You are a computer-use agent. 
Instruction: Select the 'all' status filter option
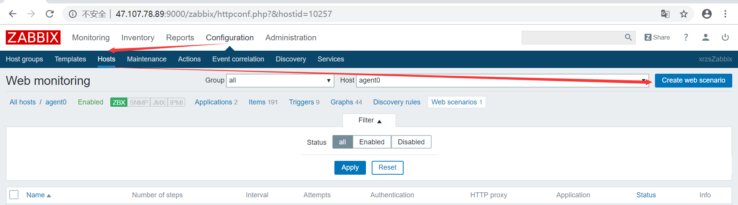click(342, 142)
